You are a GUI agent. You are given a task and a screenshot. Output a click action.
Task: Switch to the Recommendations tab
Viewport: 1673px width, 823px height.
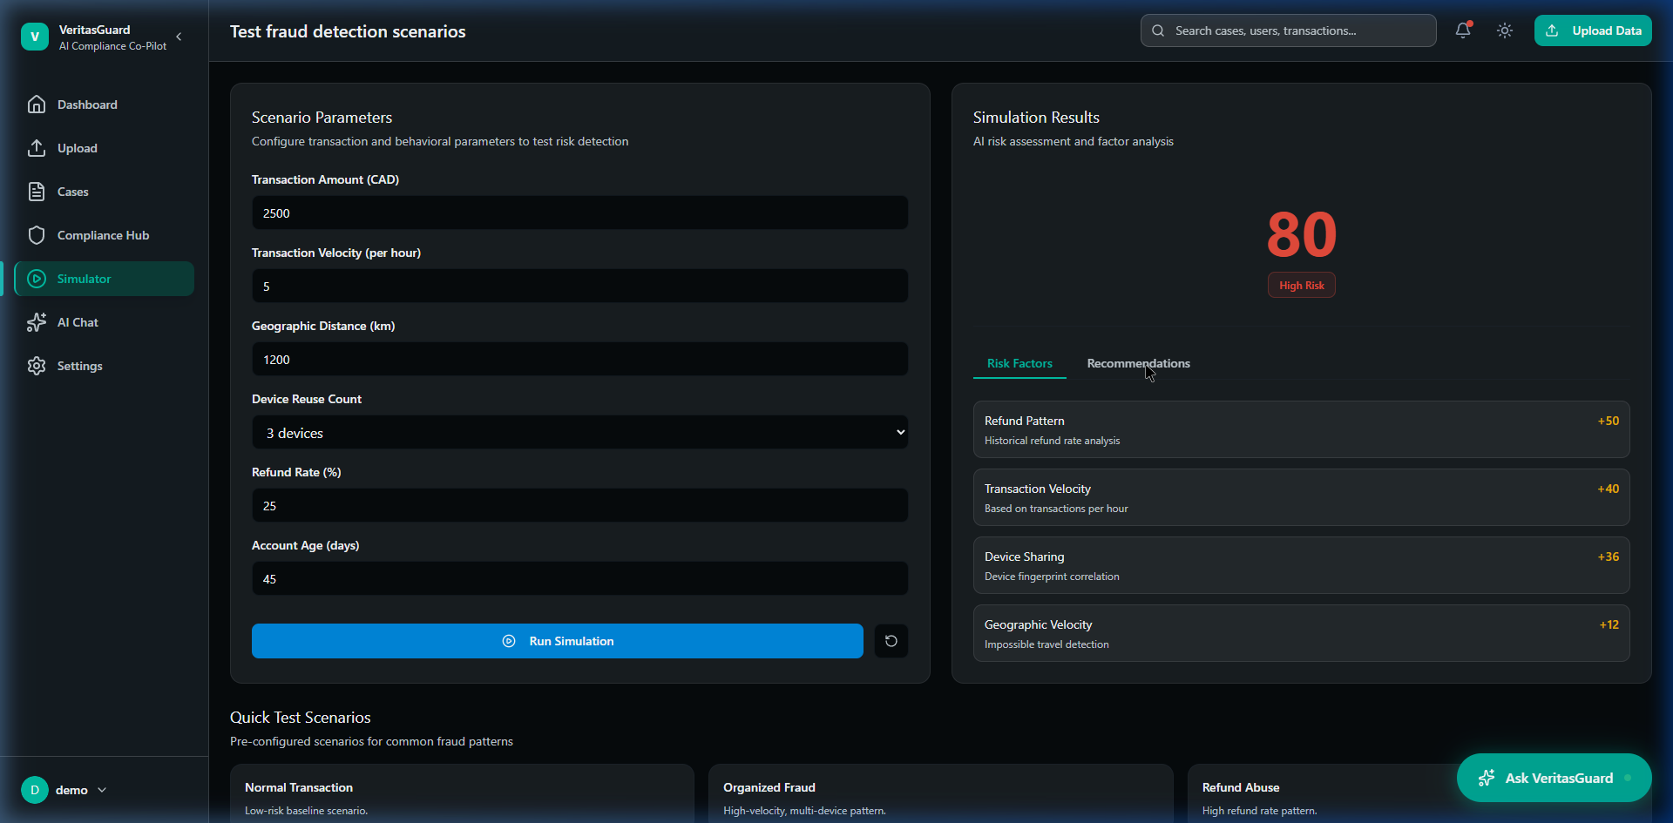[x=1138, y=363]
